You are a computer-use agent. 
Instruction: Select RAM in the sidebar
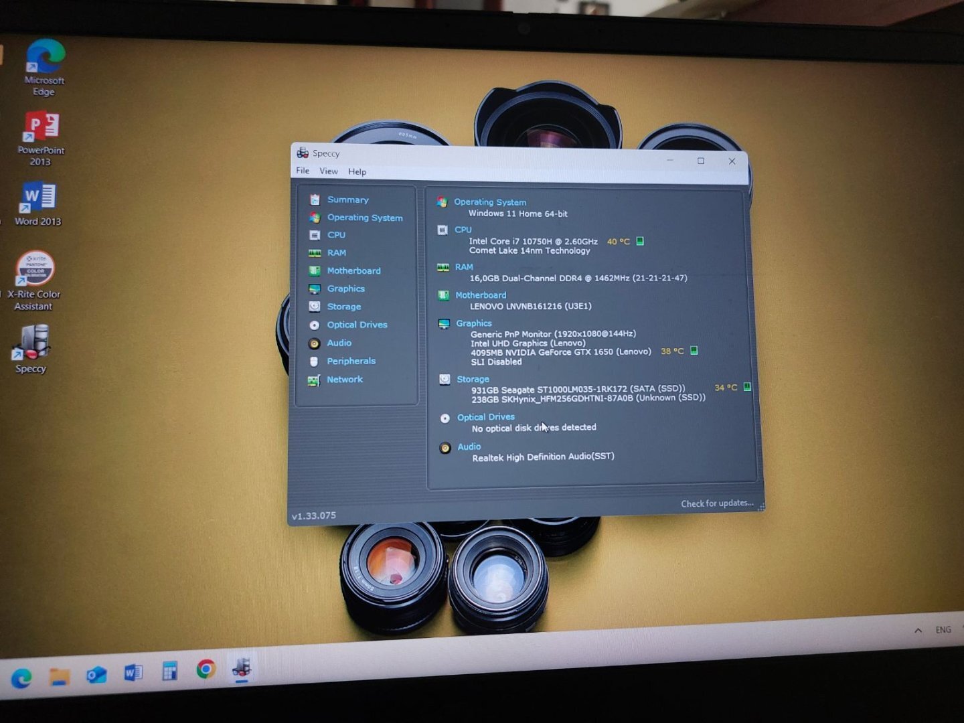tap(336, 252)
